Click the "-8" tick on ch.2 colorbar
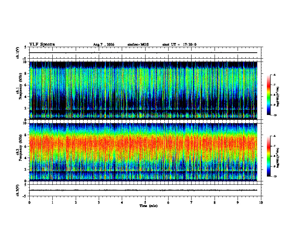 tap(274, 157)
